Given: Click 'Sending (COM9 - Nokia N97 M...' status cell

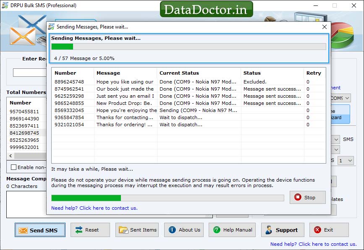Looking at the screenshot, I should pyautogui.click(x=198, y=110).
